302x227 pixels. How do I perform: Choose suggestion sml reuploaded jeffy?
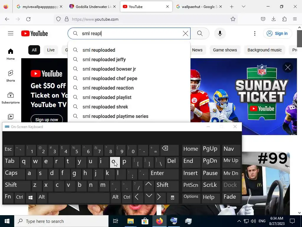pos(129,59)
